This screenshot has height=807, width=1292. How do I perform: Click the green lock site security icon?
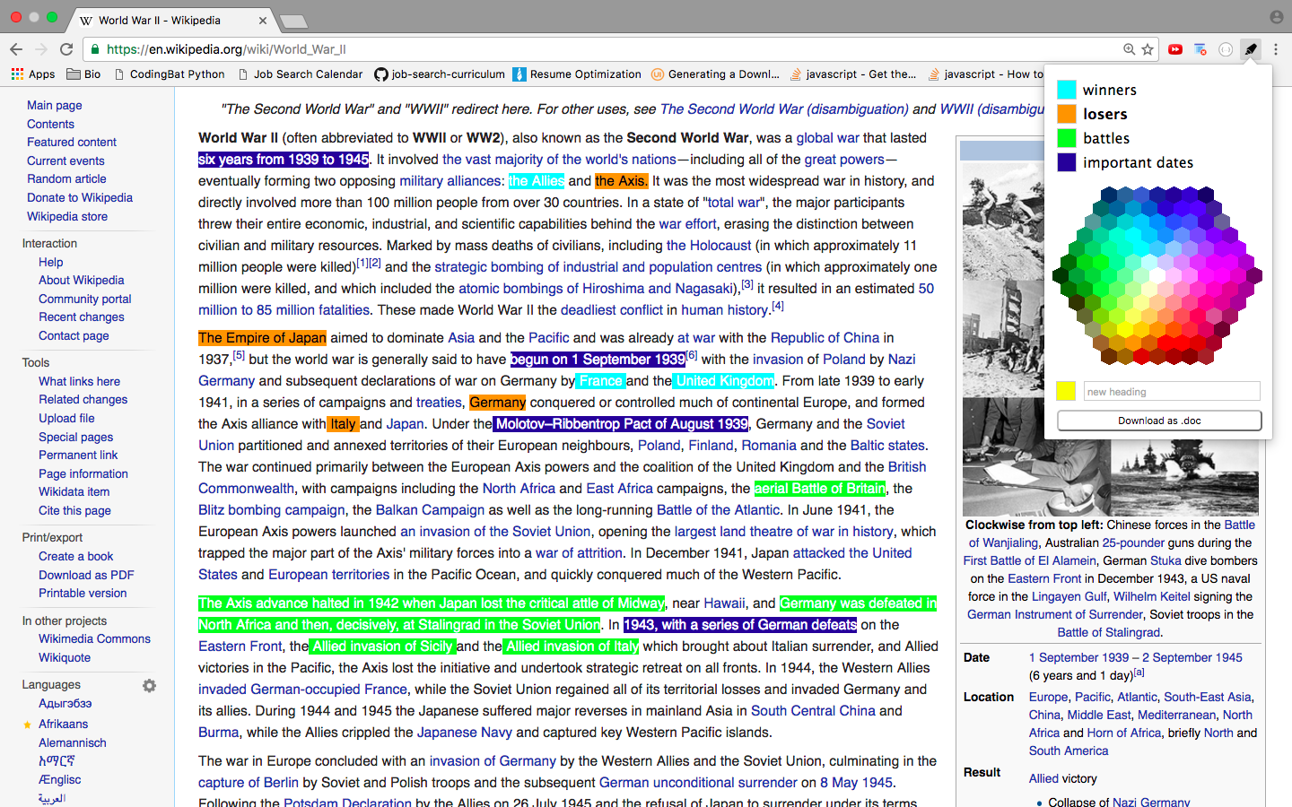pyautogui.click(x=95, y=49)
